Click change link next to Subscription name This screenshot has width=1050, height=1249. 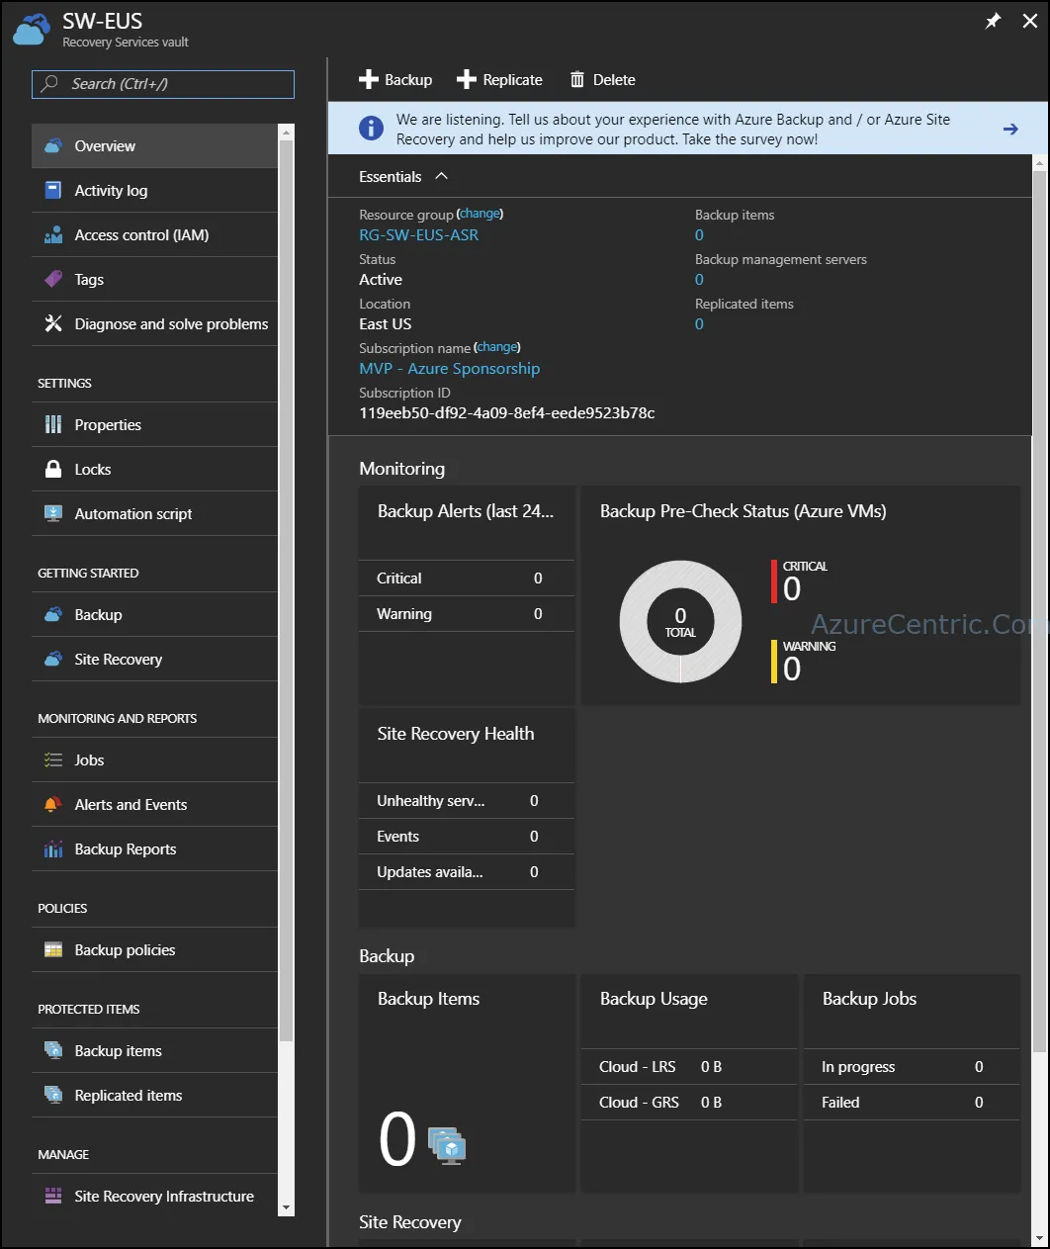(497, 347)
